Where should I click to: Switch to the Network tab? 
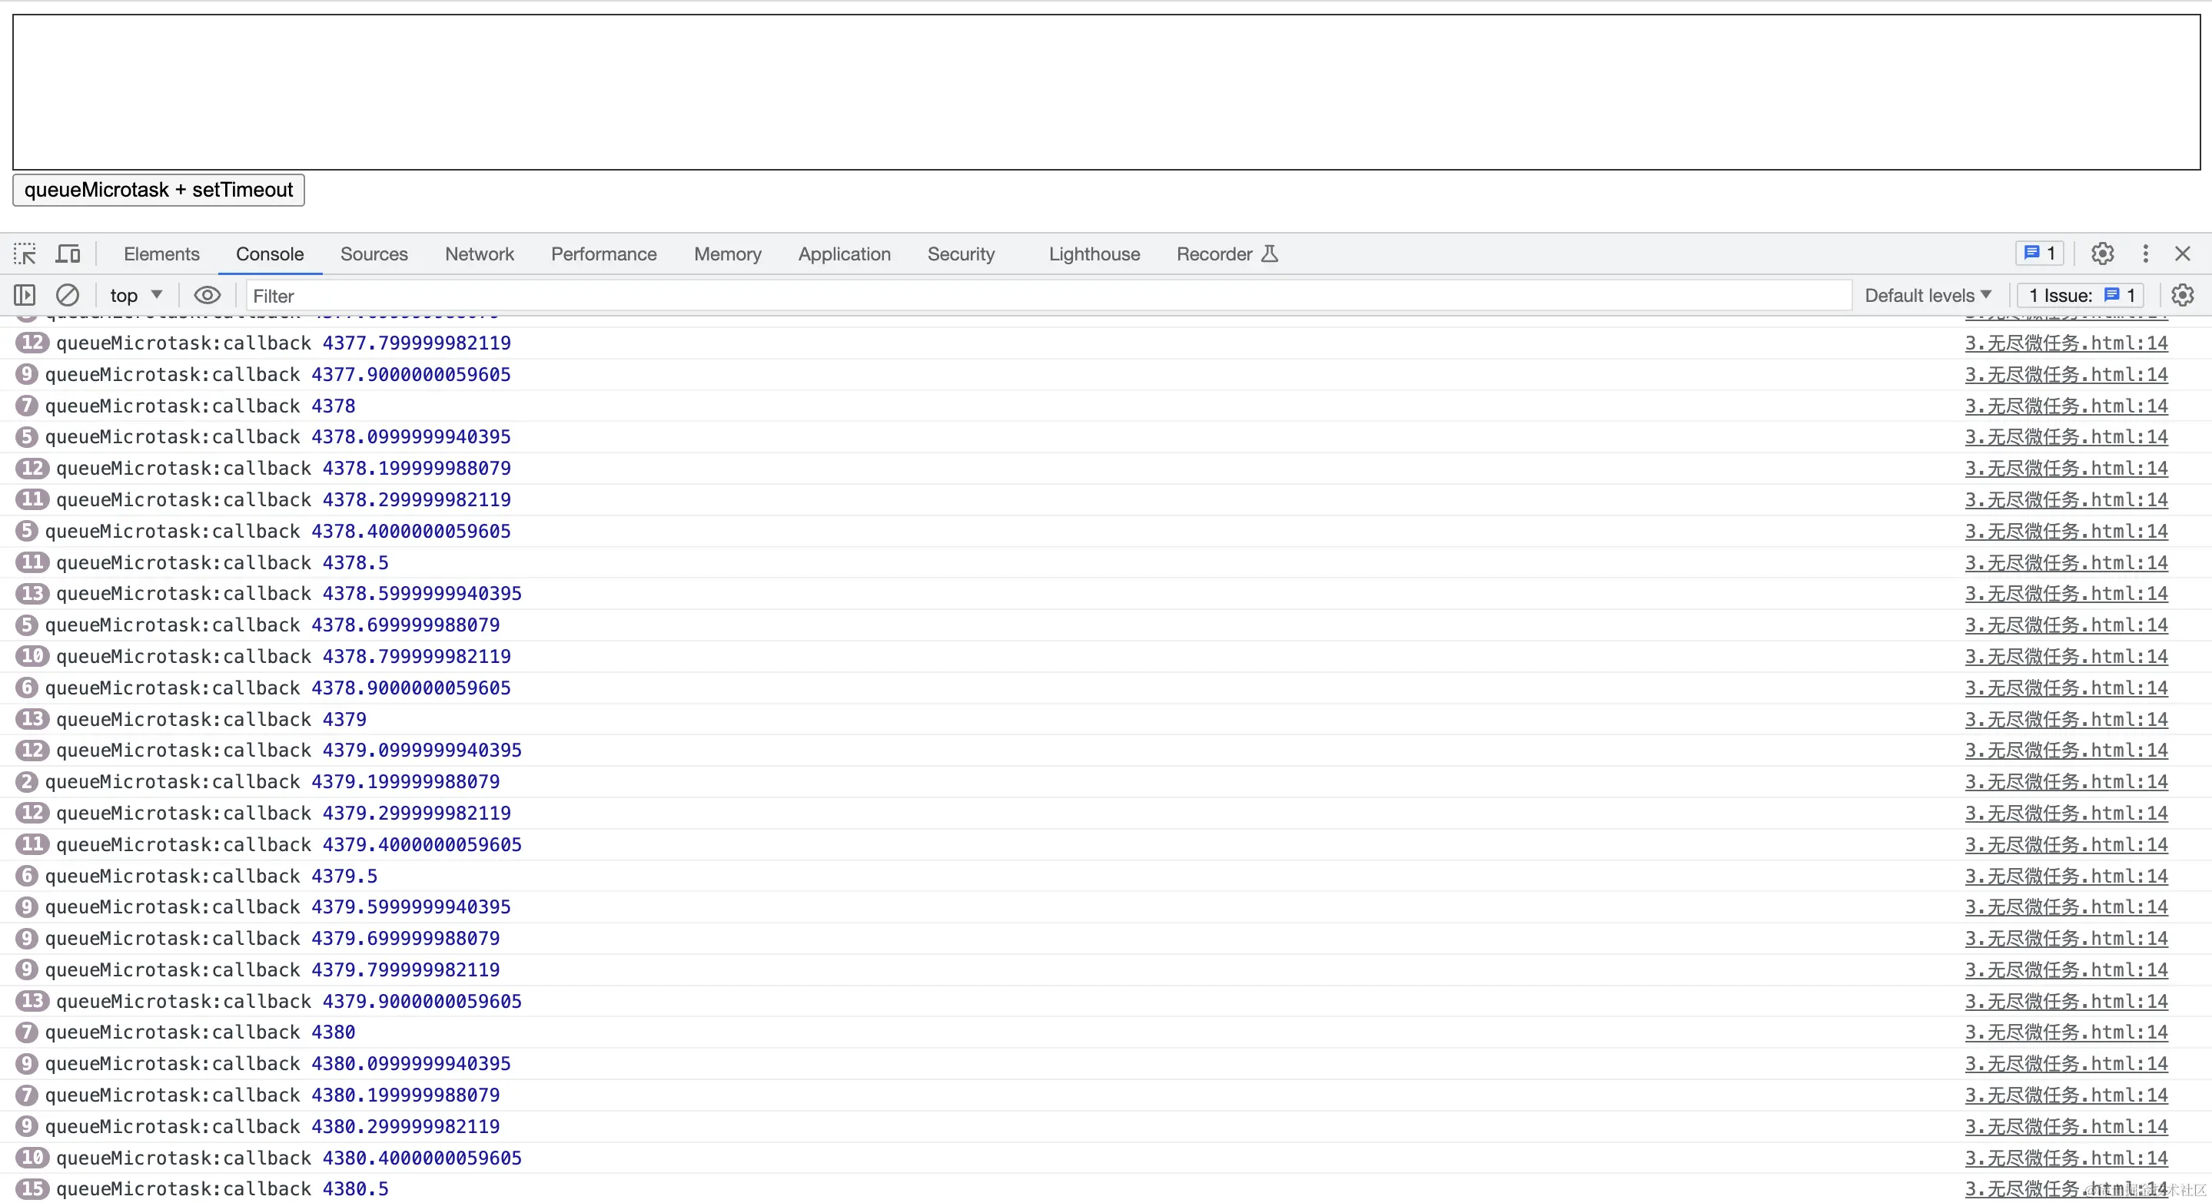tap(479, 254)
